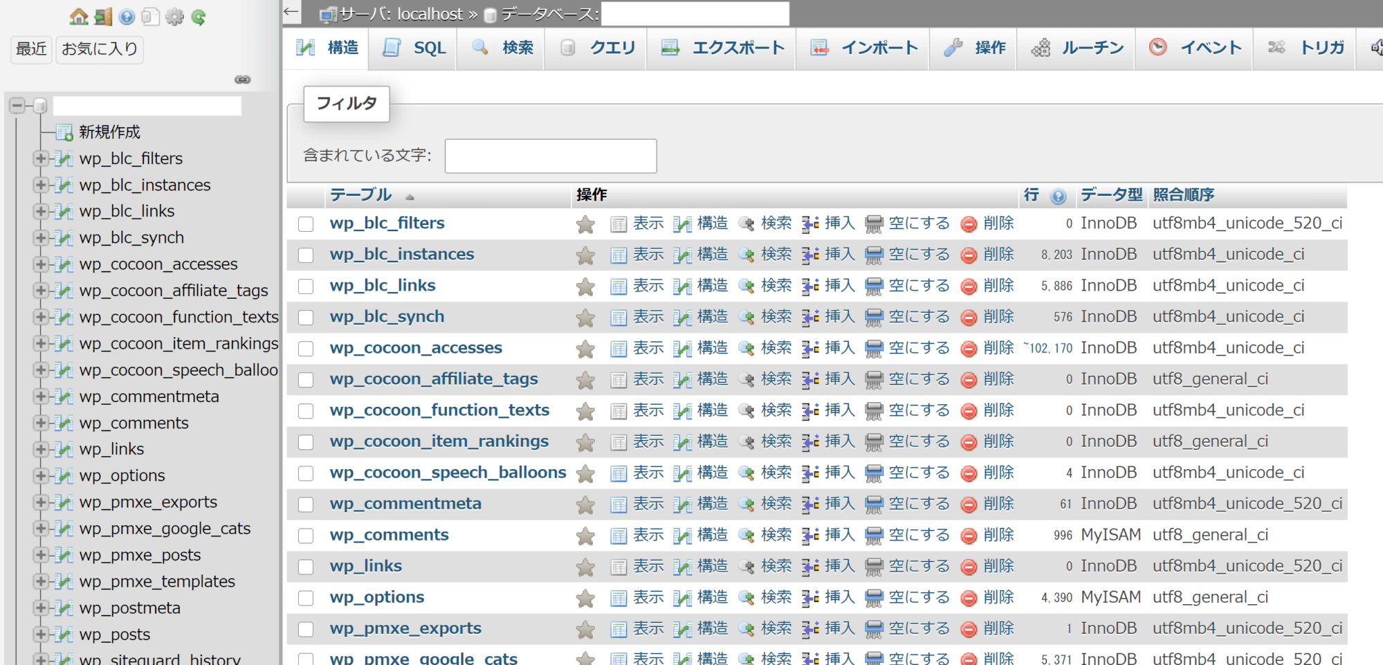This screenshot has height=665, width=1383.
Task: Click the link chain icon in sidebar
Action: click(242, 80)
